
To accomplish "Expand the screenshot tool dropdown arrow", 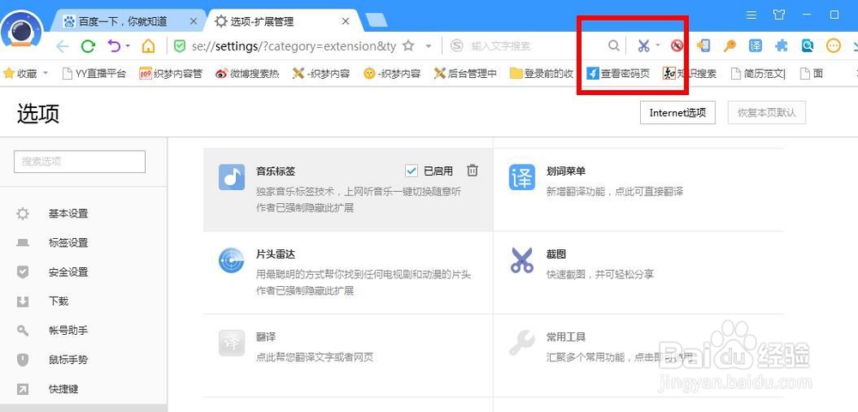I will (x=658, y=45).
